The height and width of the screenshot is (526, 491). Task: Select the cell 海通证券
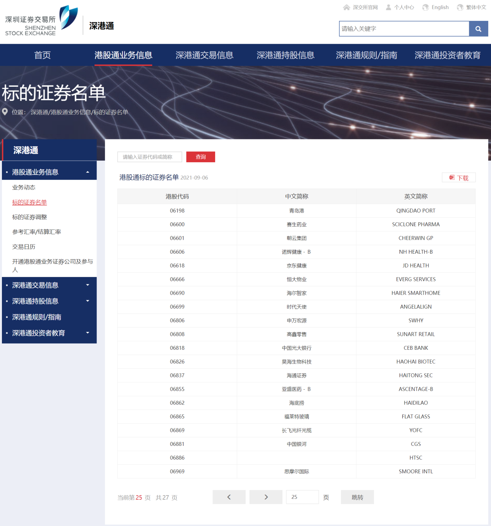point(296,376)
